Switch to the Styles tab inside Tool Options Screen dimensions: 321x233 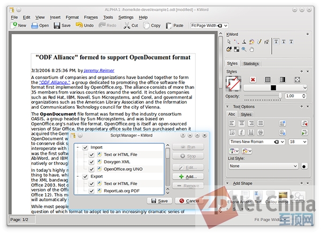click(x=246, y=115)
